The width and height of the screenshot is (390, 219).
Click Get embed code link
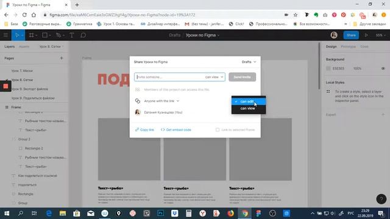176,130
